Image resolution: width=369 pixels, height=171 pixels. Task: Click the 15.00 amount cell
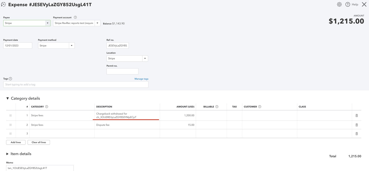pos(178,125)
